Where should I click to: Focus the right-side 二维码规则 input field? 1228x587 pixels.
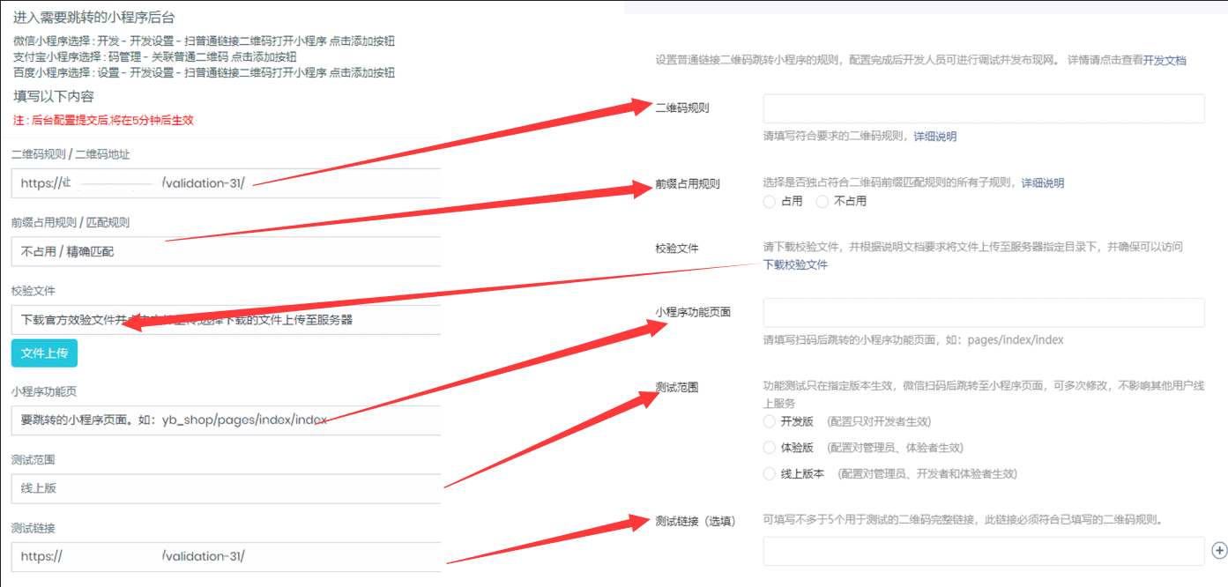point(984,108)
